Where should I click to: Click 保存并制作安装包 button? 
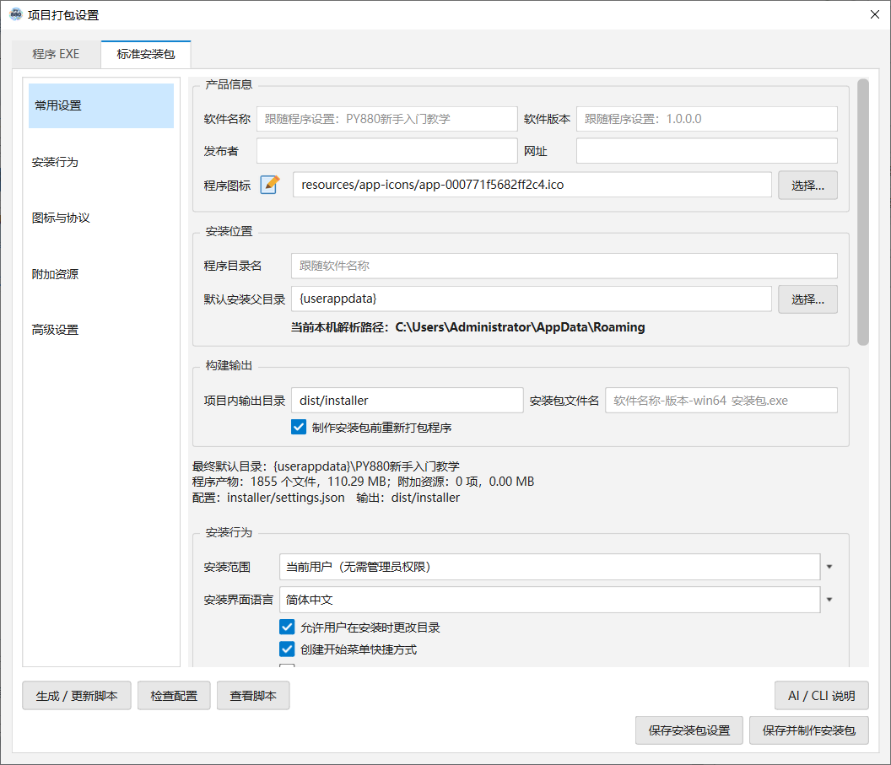808,730
